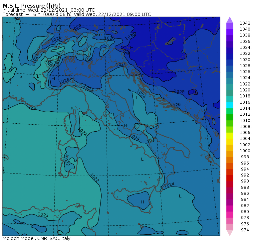253x243 pixels.
Task: Click the "1040." colorbar label
Action: coord(246,29)
